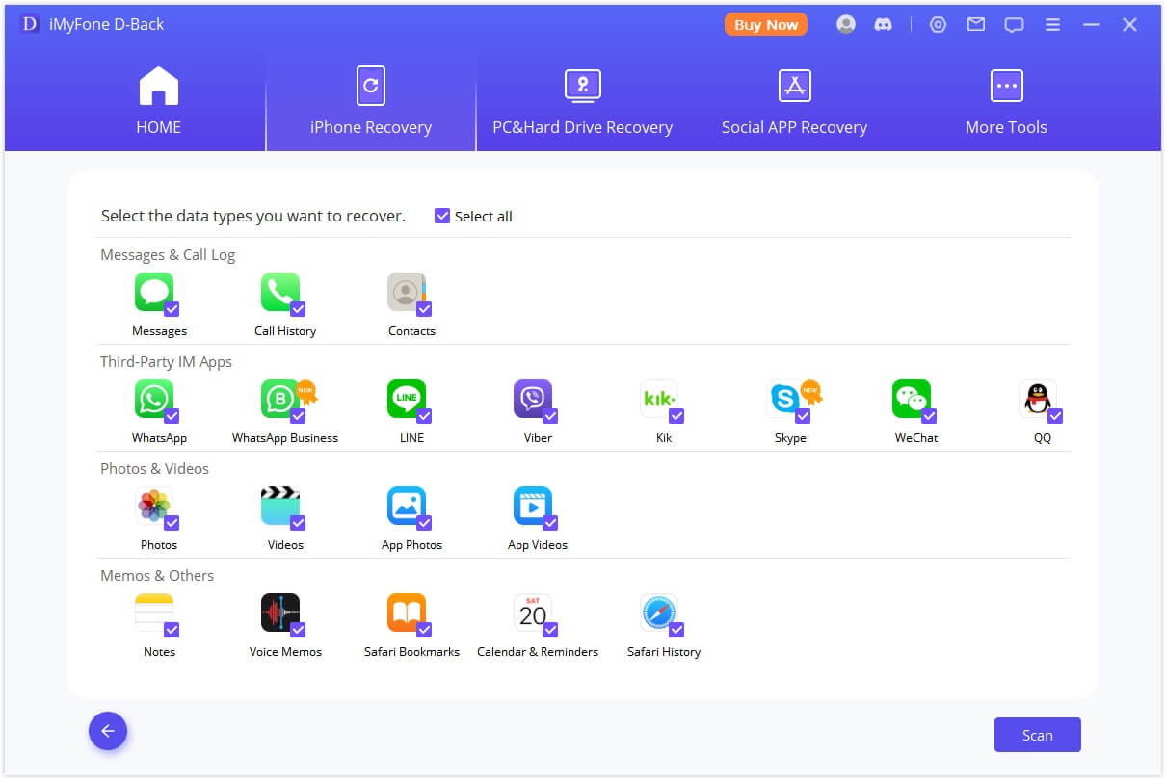Viewport: 1166px width, 780px height.
Task: Open the Discord community icon
Action: point(883,25)
